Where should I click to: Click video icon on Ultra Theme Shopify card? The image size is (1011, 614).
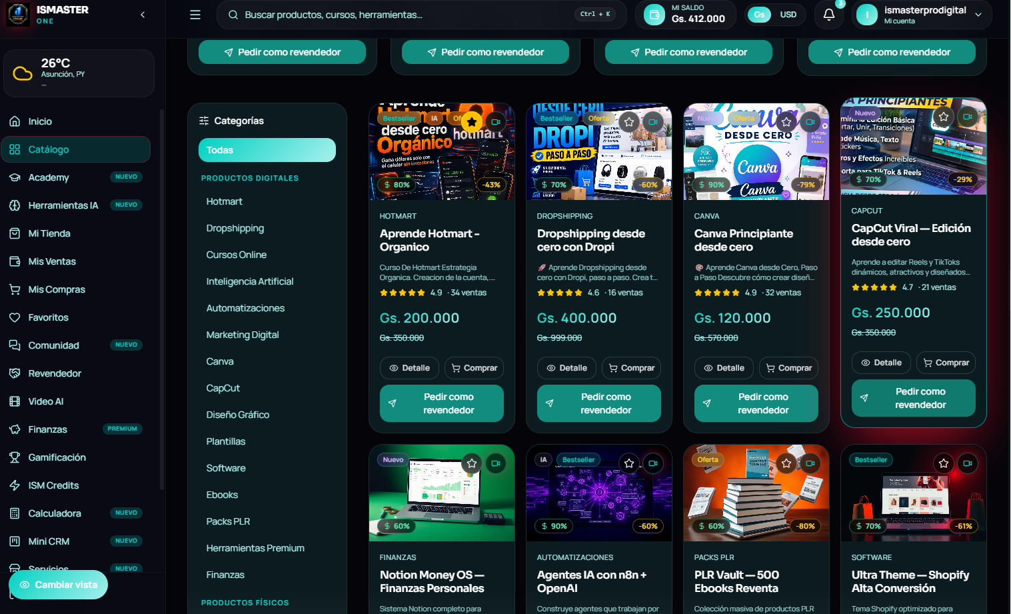click(x=968, y=463)
